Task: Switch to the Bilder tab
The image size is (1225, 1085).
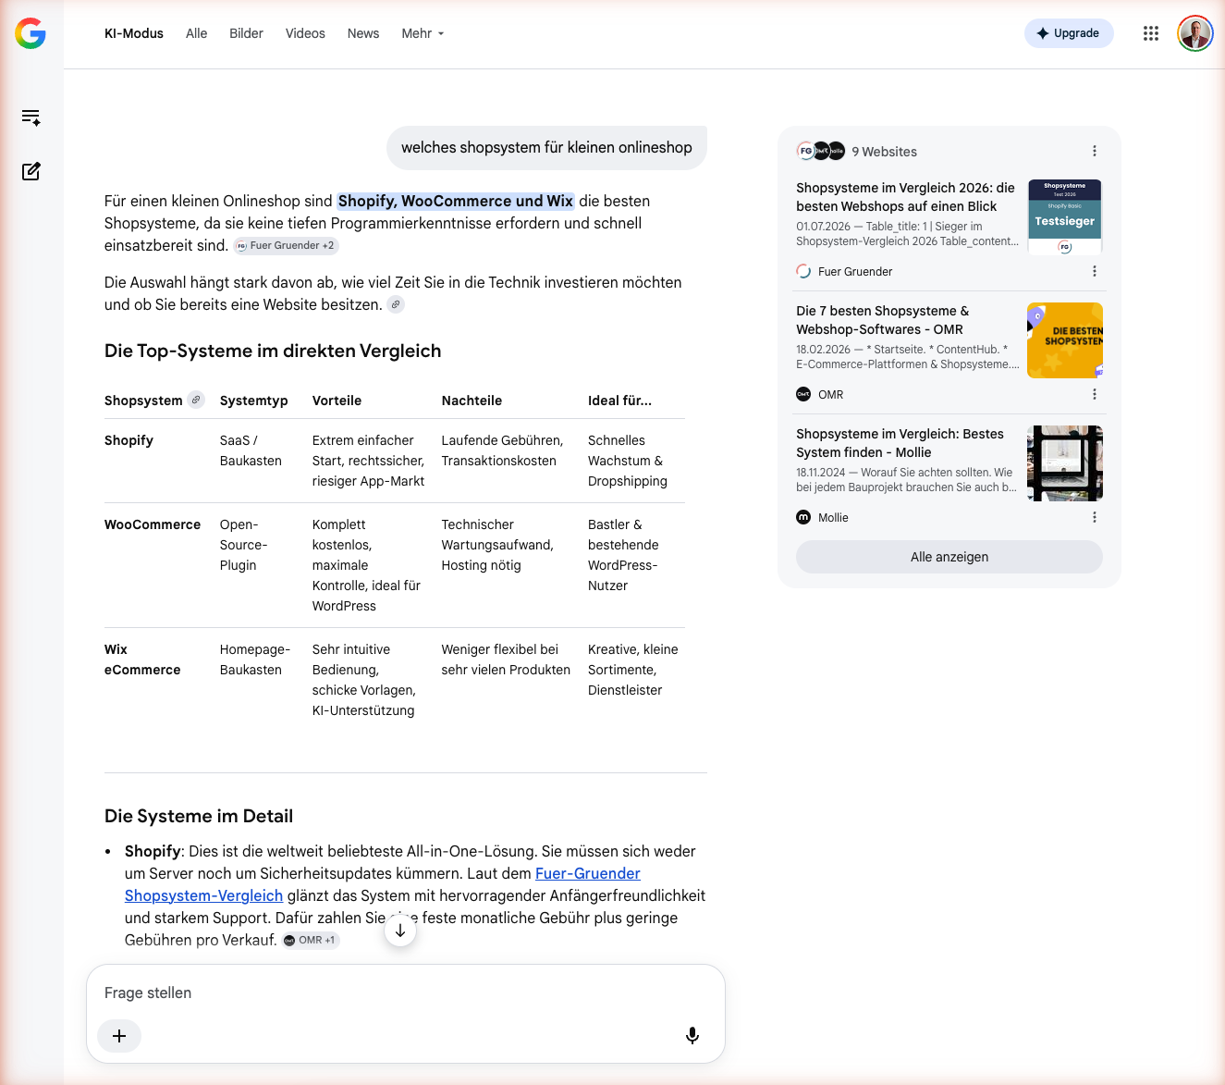Action: point(246,33)
